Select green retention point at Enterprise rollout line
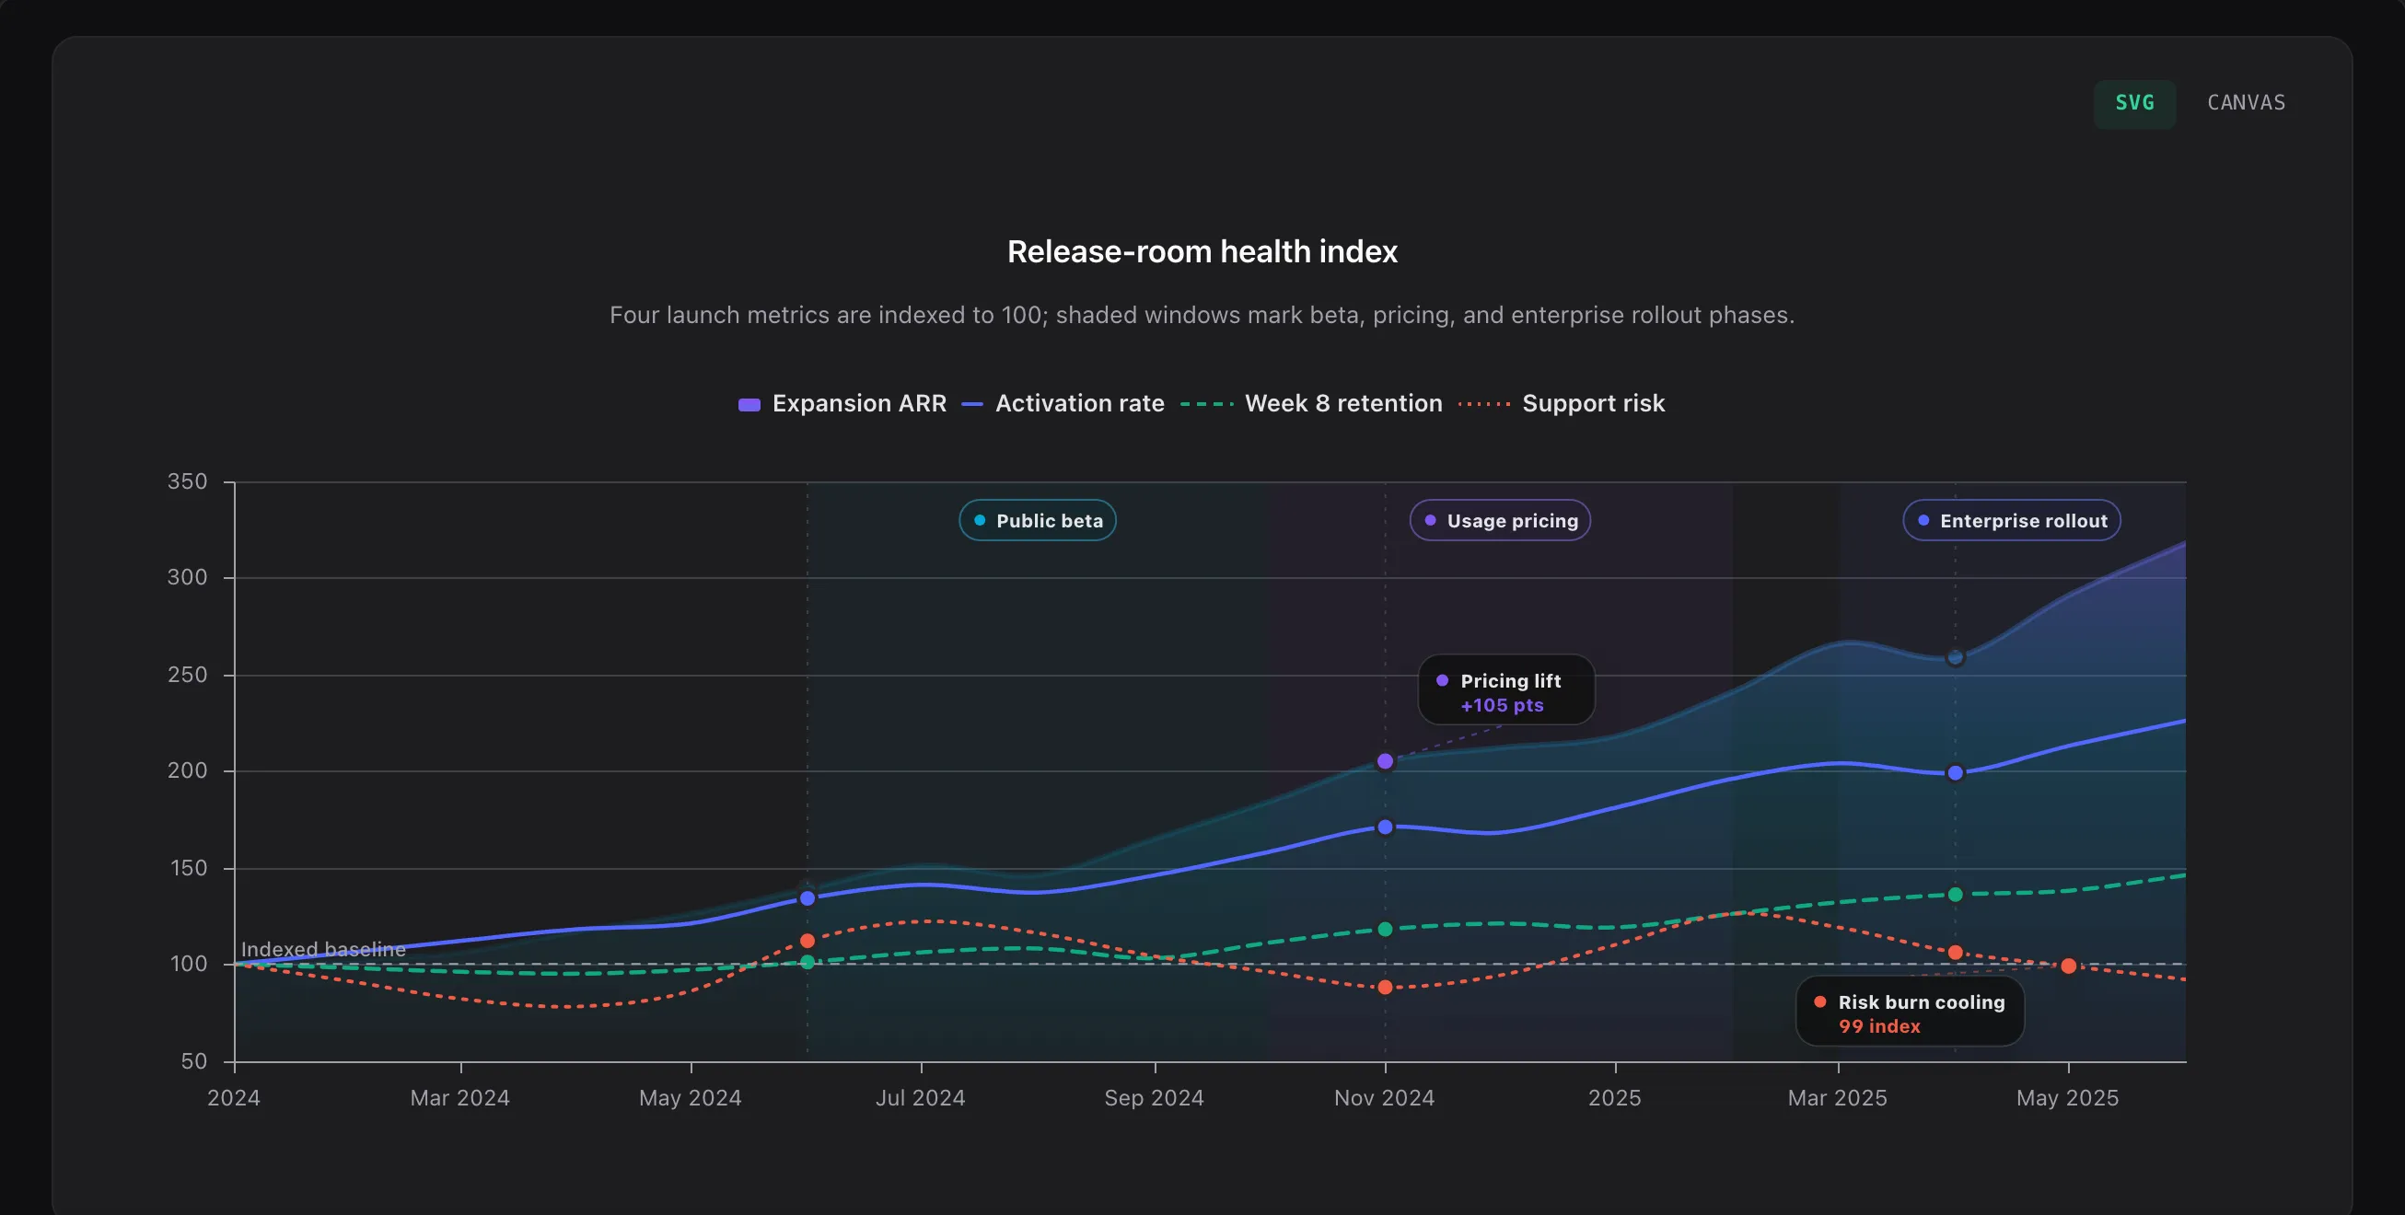The width and height of the screenshot is (2405, 1215). (1955, 895)
